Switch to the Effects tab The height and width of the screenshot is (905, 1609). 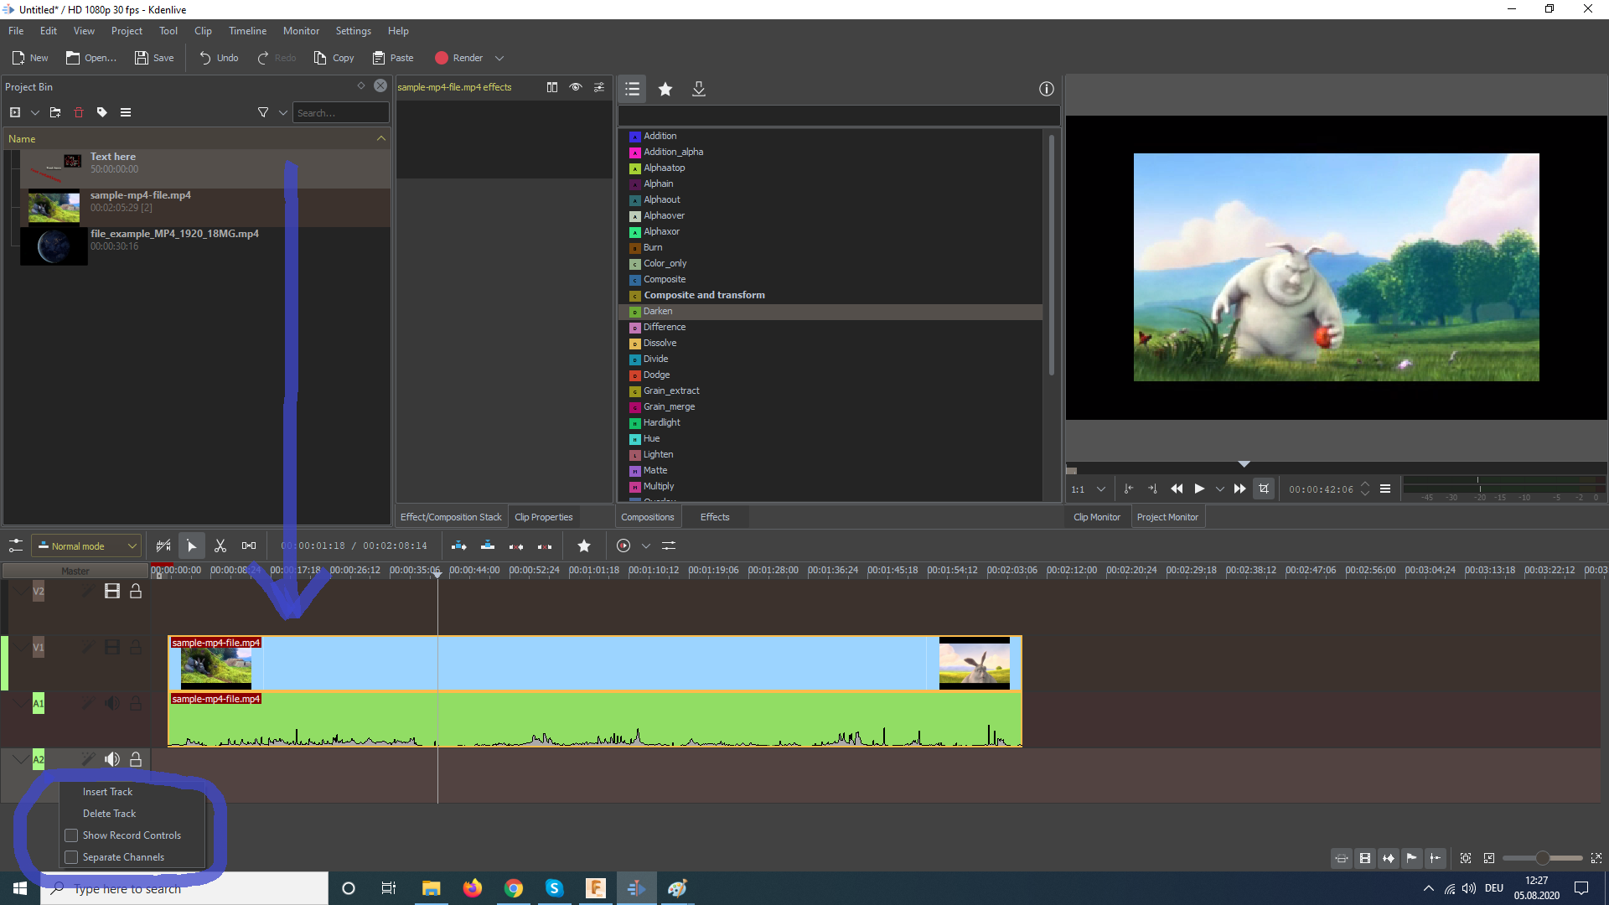tap(714, 517)
